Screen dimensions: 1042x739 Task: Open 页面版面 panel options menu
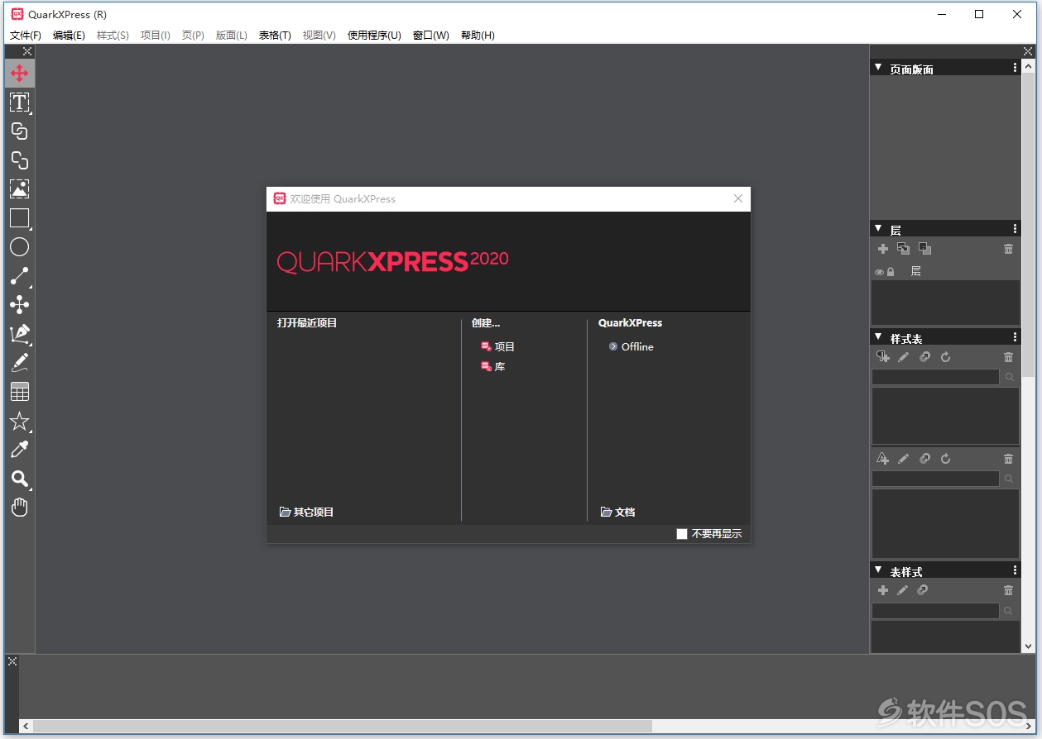pyautogui.click(x=1015, y=68)
